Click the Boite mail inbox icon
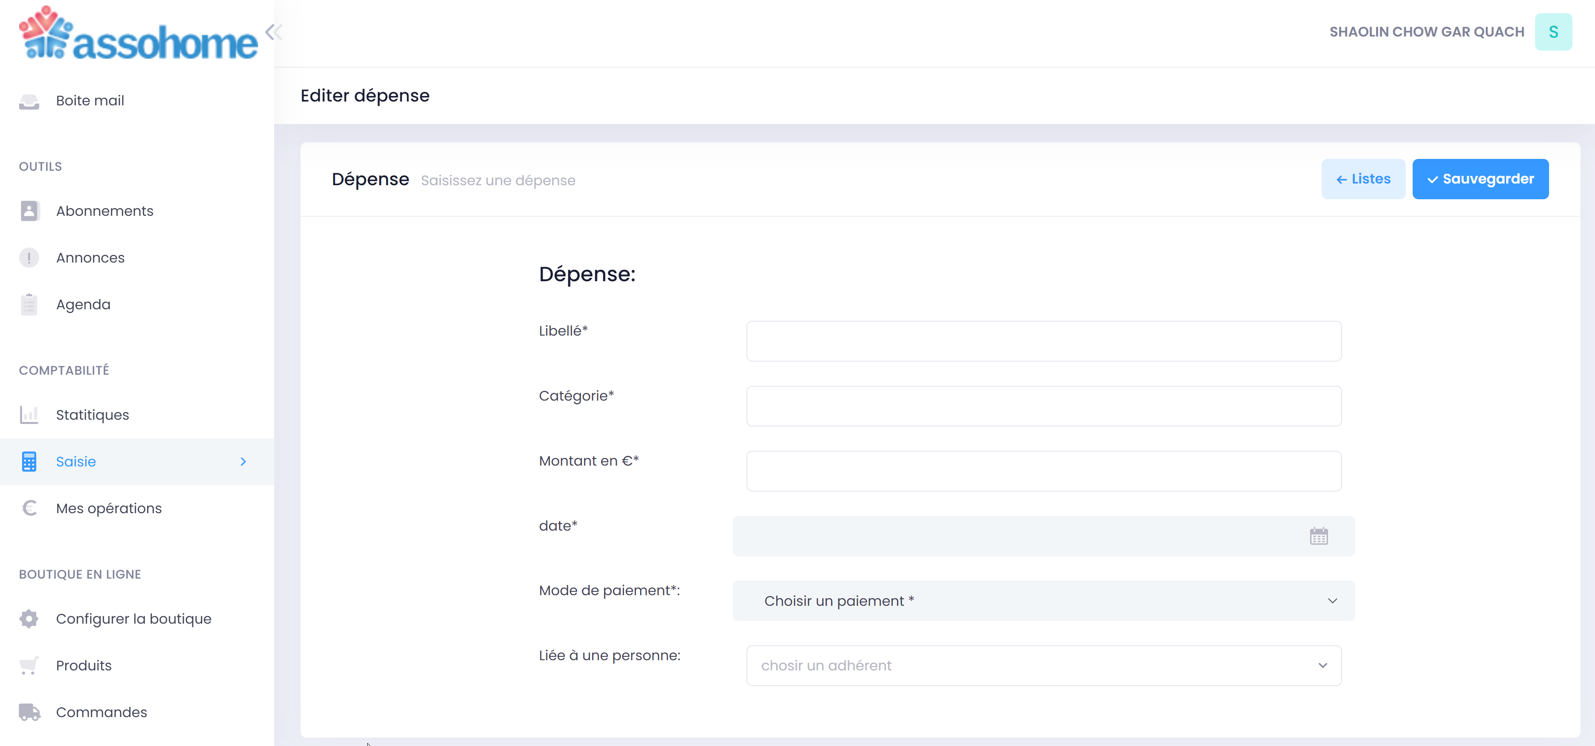The height and width of the screenshot is (746, 1595). 28,101
